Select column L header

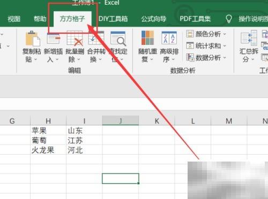click(193, 121)
